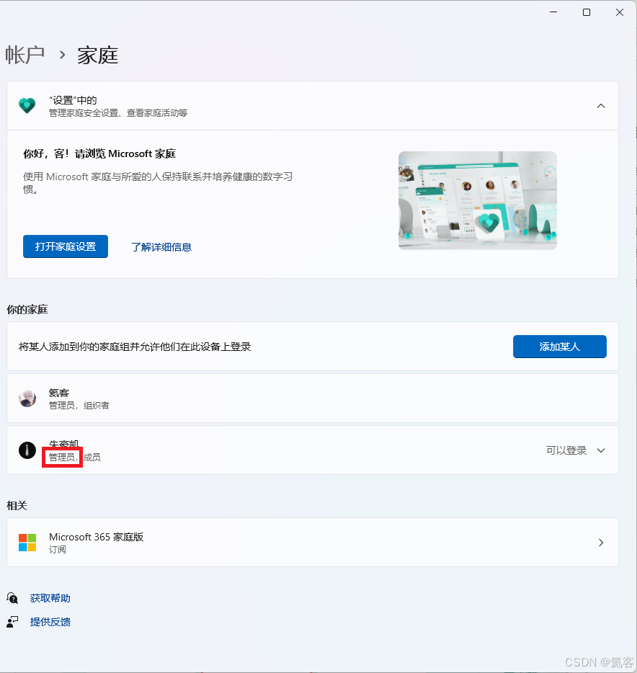Click the 你好，客! 请浏览 Microsoft 家庭 heading
Screen dimensions: 637x673
click(99, 153)
